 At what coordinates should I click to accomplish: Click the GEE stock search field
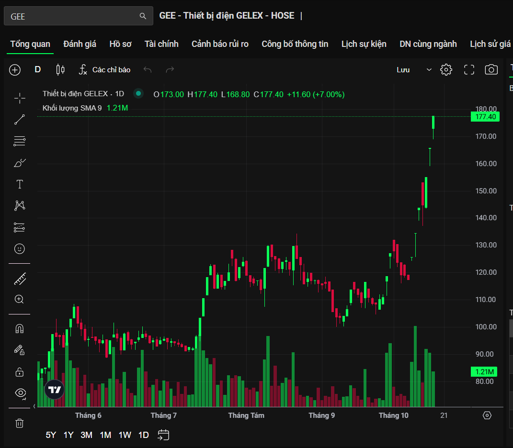coord(72,16)
